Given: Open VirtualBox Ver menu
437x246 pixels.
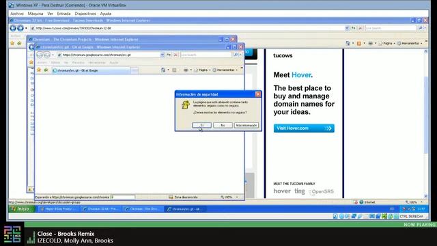Looking at the screenshot, I should [x=50, y=14].
